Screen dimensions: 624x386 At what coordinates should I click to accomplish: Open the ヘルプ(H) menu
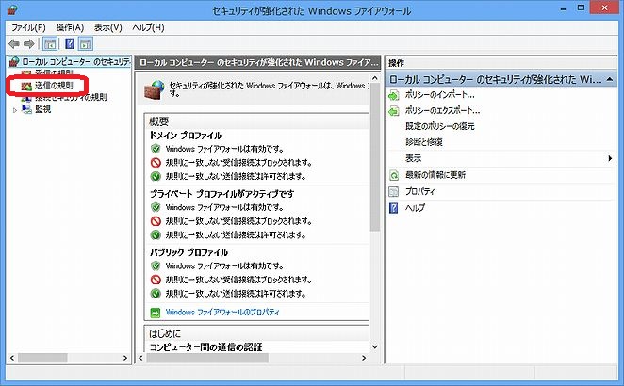(148, 27)
